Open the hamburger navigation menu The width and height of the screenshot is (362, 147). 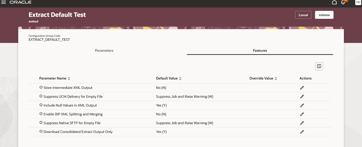(x=4, y=2)
